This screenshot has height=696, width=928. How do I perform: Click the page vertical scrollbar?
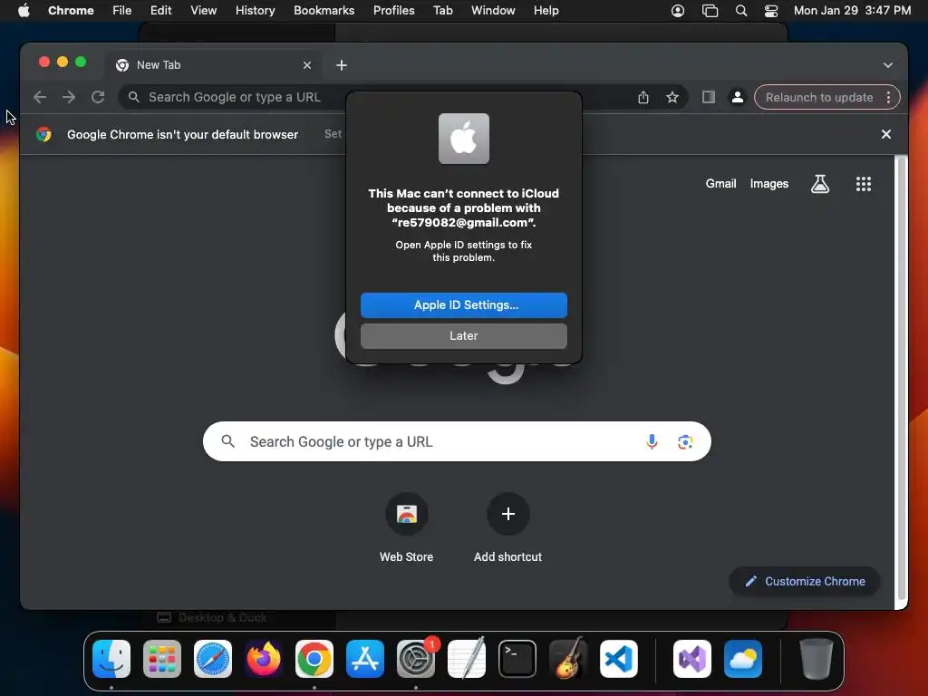pyautogui.click(x=901, y=379)
